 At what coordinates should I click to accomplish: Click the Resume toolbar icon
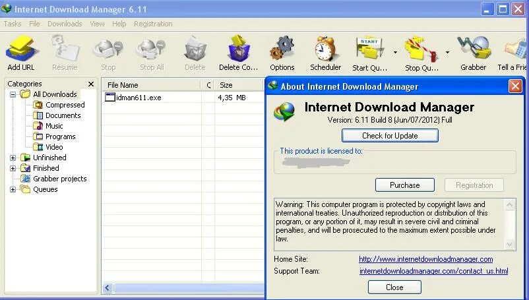[x=65, y=49]
